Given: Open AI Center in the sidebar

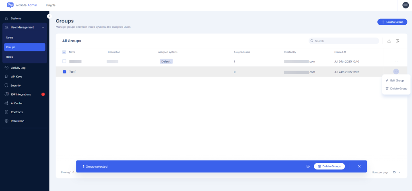Looking at the screenshot, I should 16,103.
